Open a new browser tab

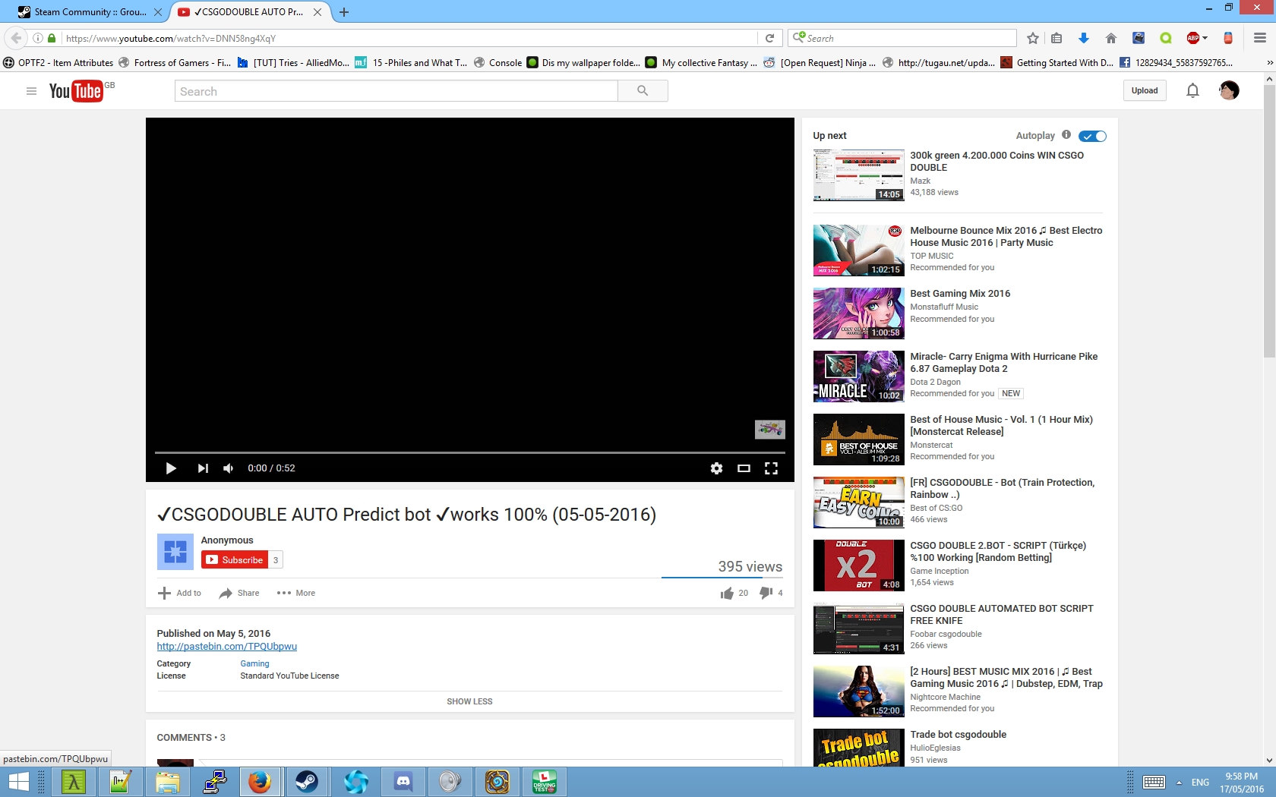point(344,12)
